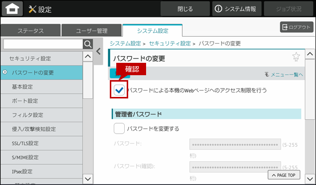Click システム設定 breadcrumb link
Image resolution: width=316 pixels, height=185 pixels.
point(125,44)
